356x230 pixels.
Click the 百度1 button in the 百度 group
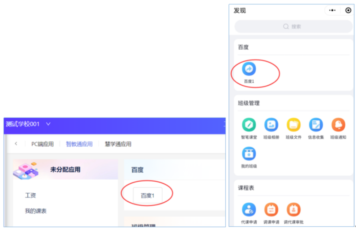click(x=148, y=195)
